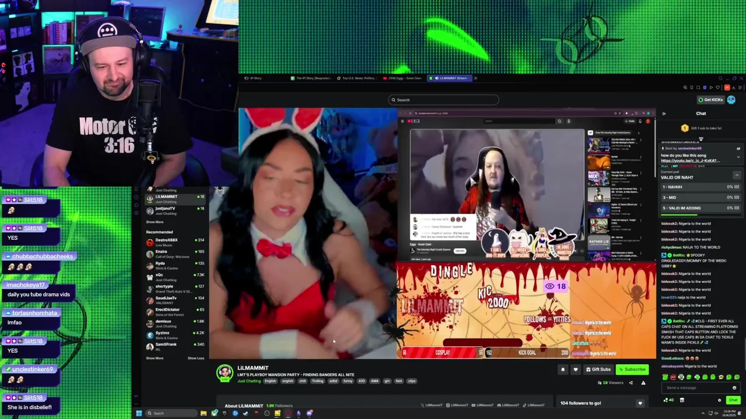
Task: Click the 40 channel points icon
Action: point(668,400)
